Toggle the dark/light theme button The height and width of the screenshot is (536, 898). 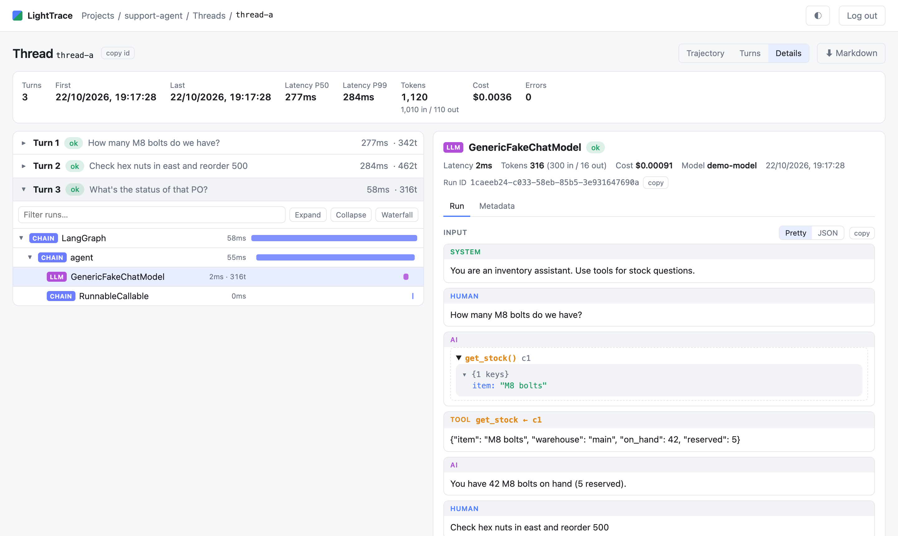(818, 16)
